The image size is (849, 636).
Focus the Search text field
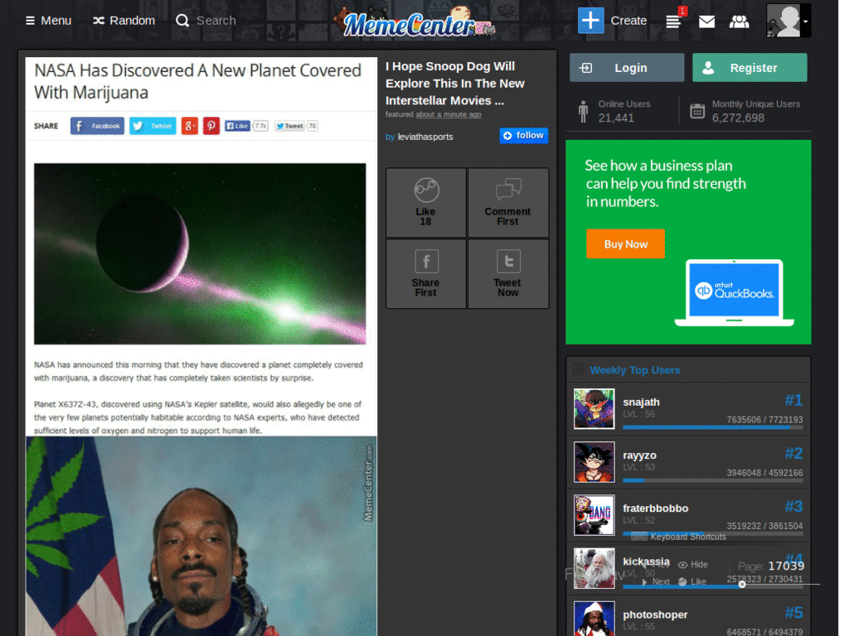216,21
